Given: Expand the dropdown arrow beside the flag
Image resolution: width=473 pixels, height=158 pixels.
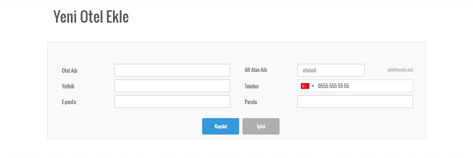Looking at the screenshot, I should (x=313, y=86).
